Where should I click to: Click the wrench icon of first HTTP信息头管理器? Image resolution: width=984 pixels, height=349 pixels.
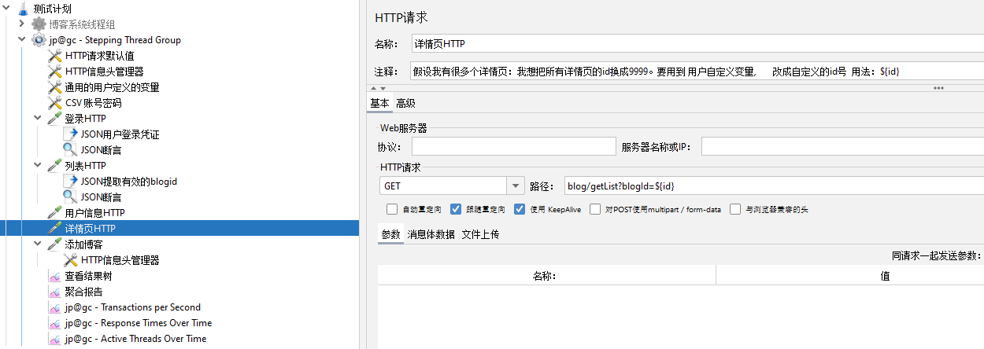coord(54,72)
